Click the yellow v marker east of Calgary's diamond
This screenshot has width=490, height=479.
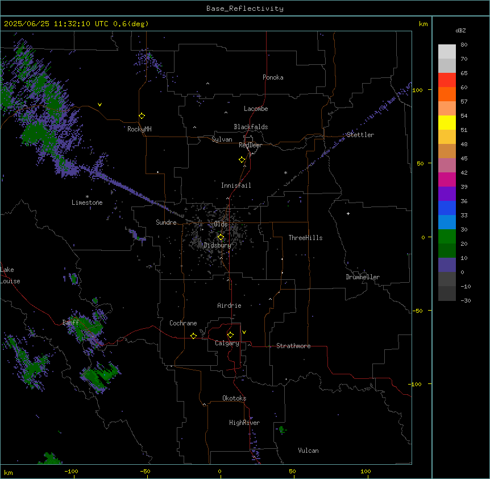[x=244, y=332]
